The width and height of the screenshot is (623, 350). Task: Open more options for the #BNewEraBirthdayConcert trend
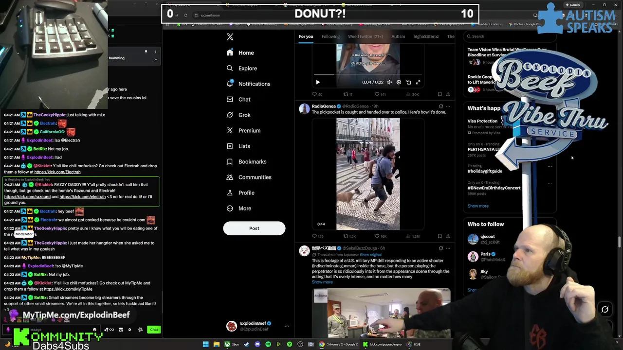(x=550, y=183)
